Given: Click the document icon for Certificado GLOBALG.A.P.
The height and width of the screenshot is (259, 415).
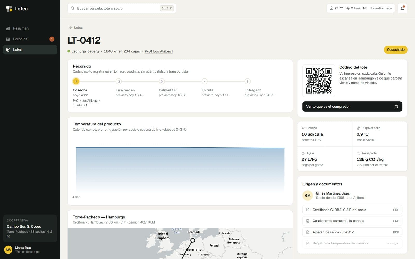Looking at the screenshot, I should 308,210.
